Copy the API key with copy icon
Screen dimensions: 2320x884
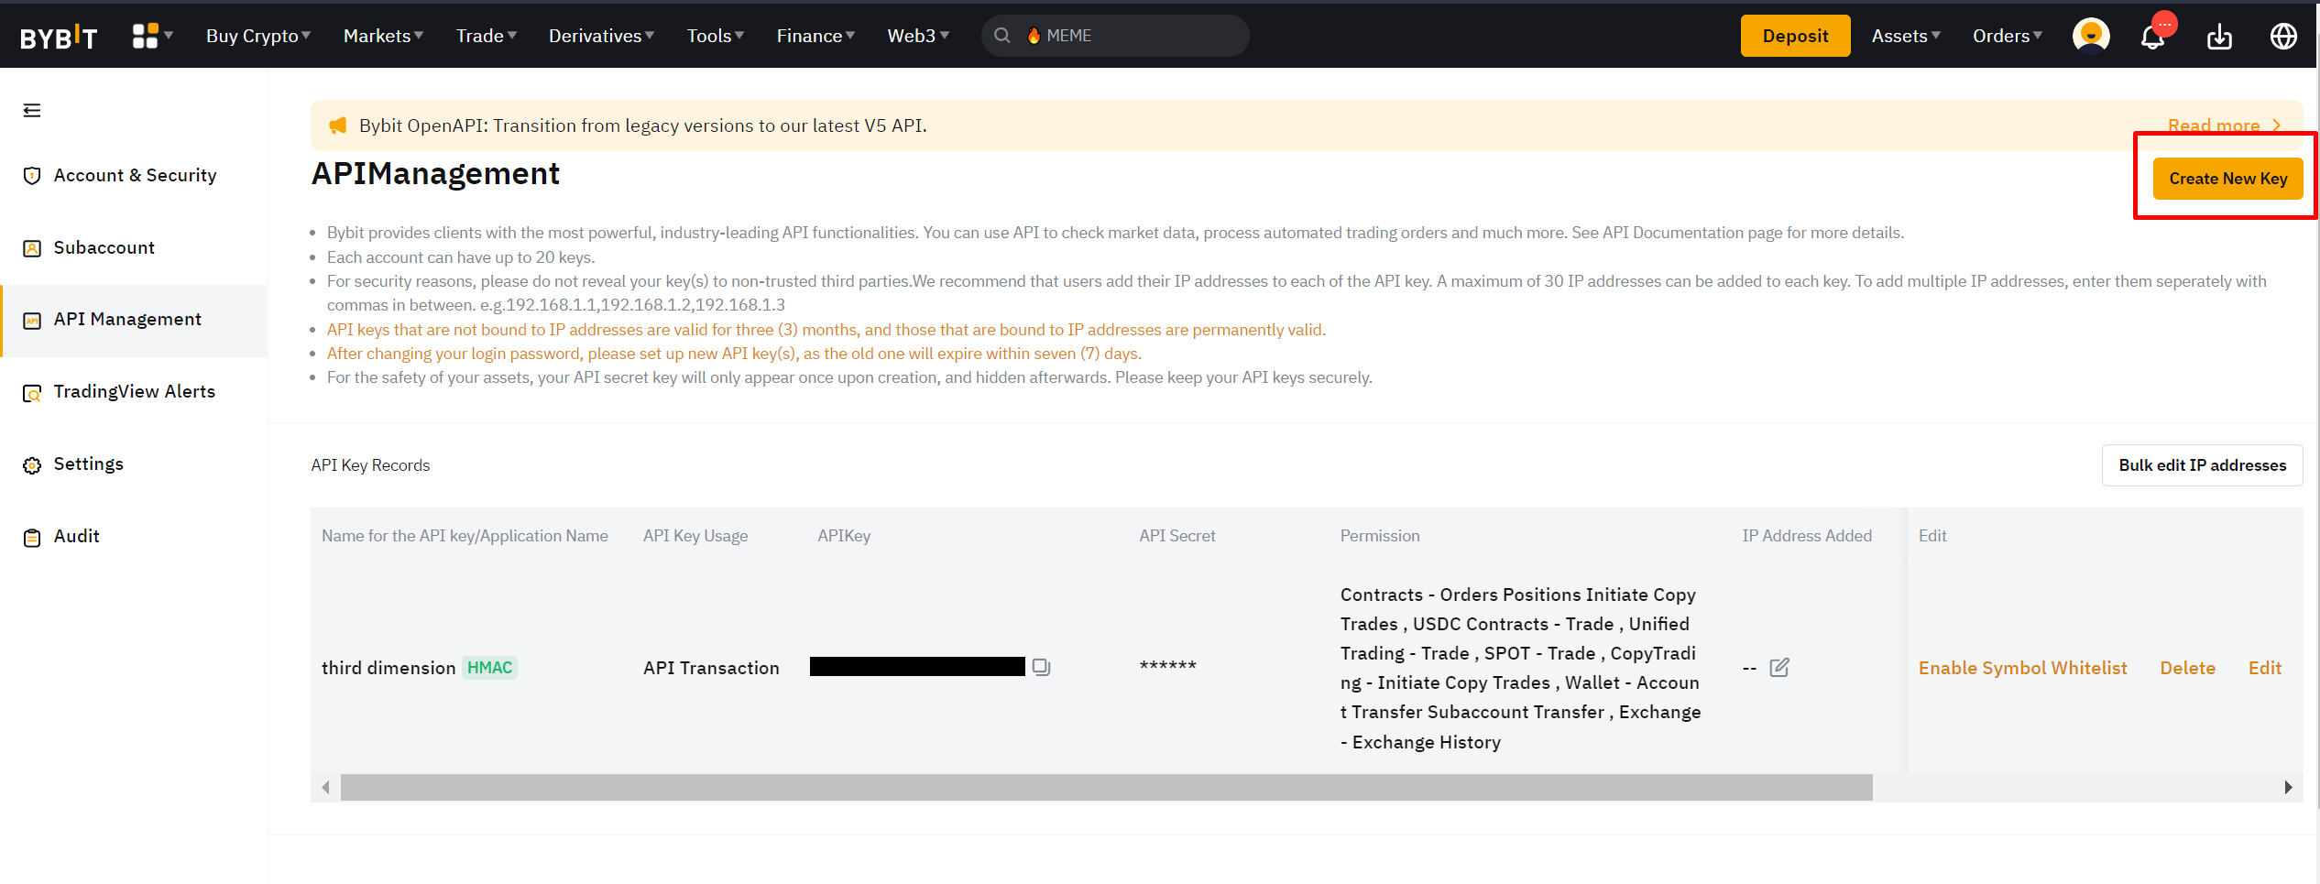click(x=1041, y=667)
